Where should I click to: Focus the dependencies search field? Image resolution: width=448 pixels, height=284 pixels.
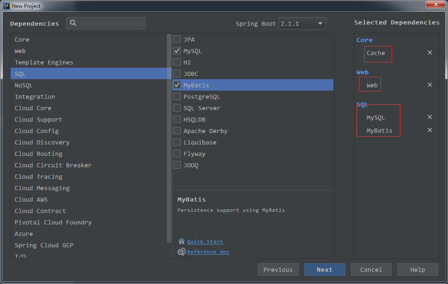[106, 23]
